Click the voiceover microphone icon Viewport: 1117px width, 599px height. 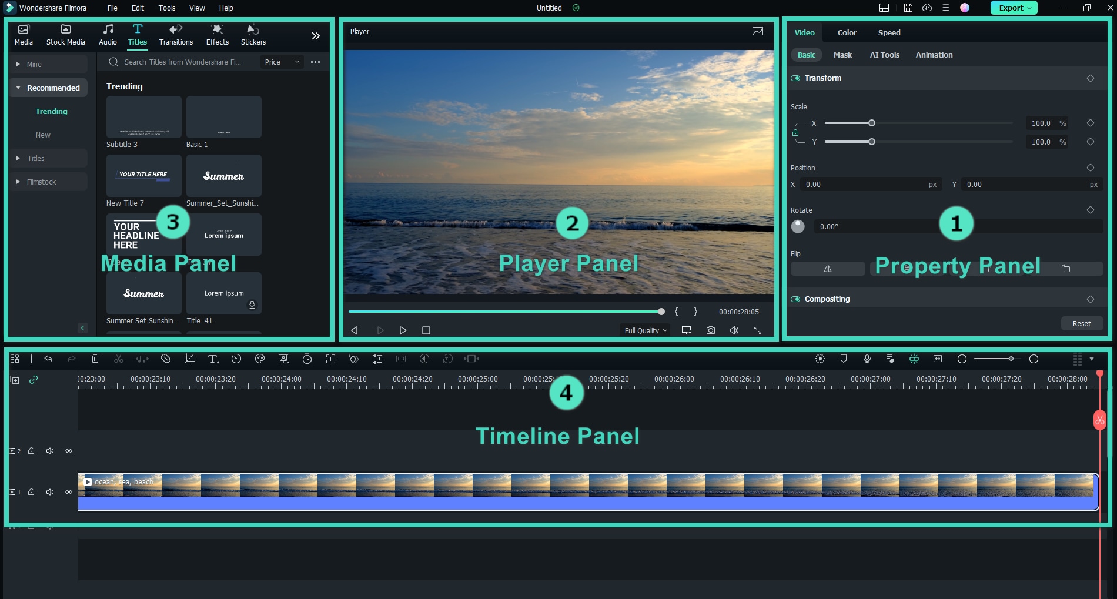point(867,359)
